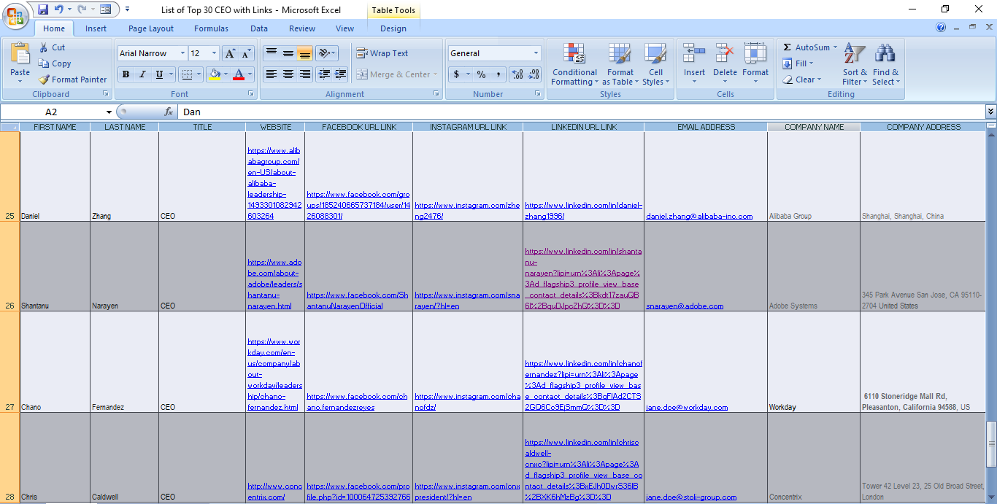Image resolution: width=997 pixels, height=504 pixels.
Task: Open Find & Select options
Action: click(885, 64)
